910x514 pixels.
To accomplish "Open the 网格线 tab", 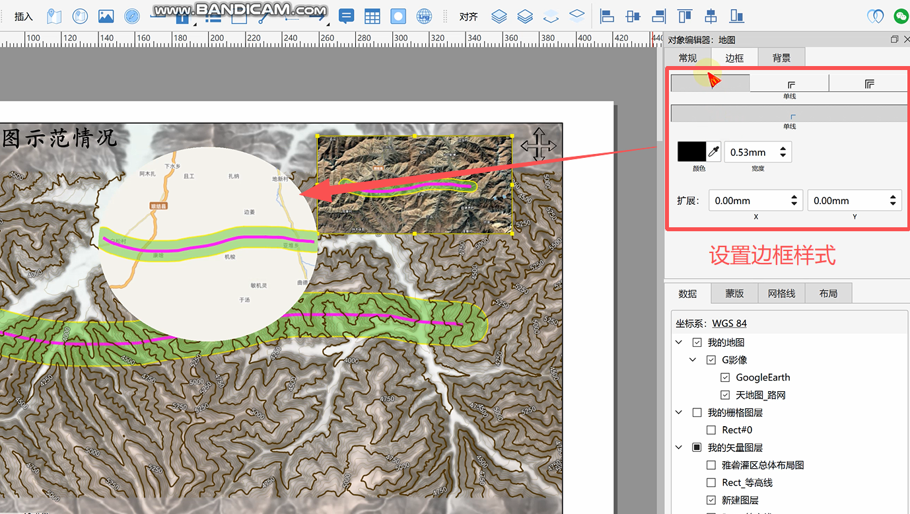I will point(781,293).
